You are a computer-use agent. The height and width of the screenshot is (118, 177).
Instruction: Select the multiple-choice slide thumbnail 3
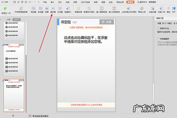pyautogui.click(x=14, y=60)
